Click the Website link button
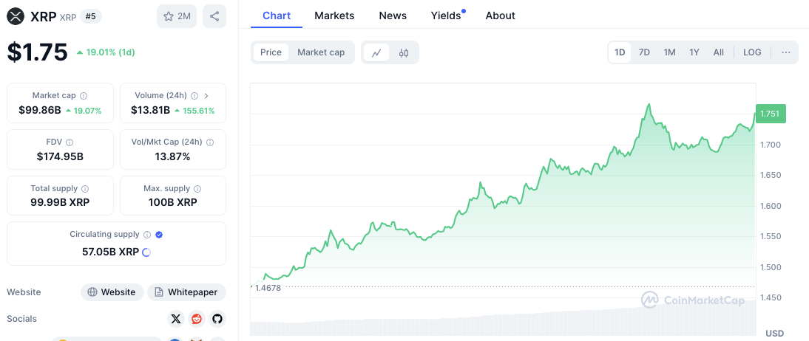Viewport: 809px width, 341px height. [112, 292]
